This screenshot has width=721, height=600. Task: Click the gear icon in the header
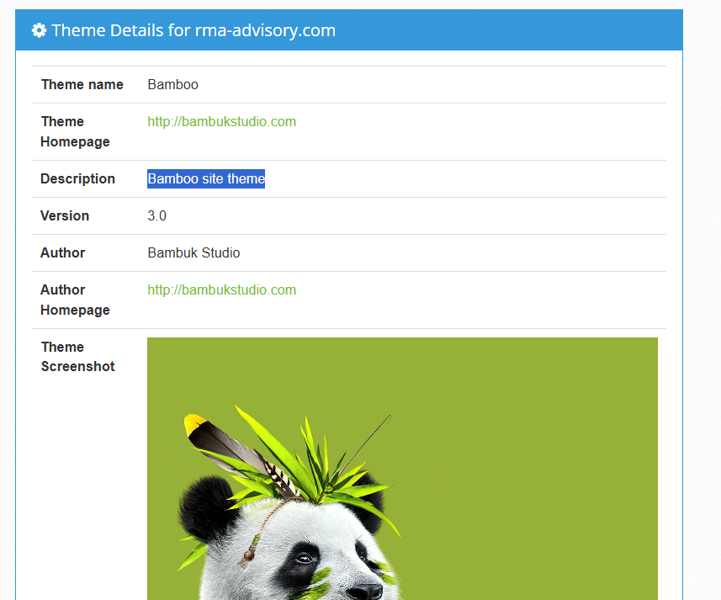click(39, 30)
